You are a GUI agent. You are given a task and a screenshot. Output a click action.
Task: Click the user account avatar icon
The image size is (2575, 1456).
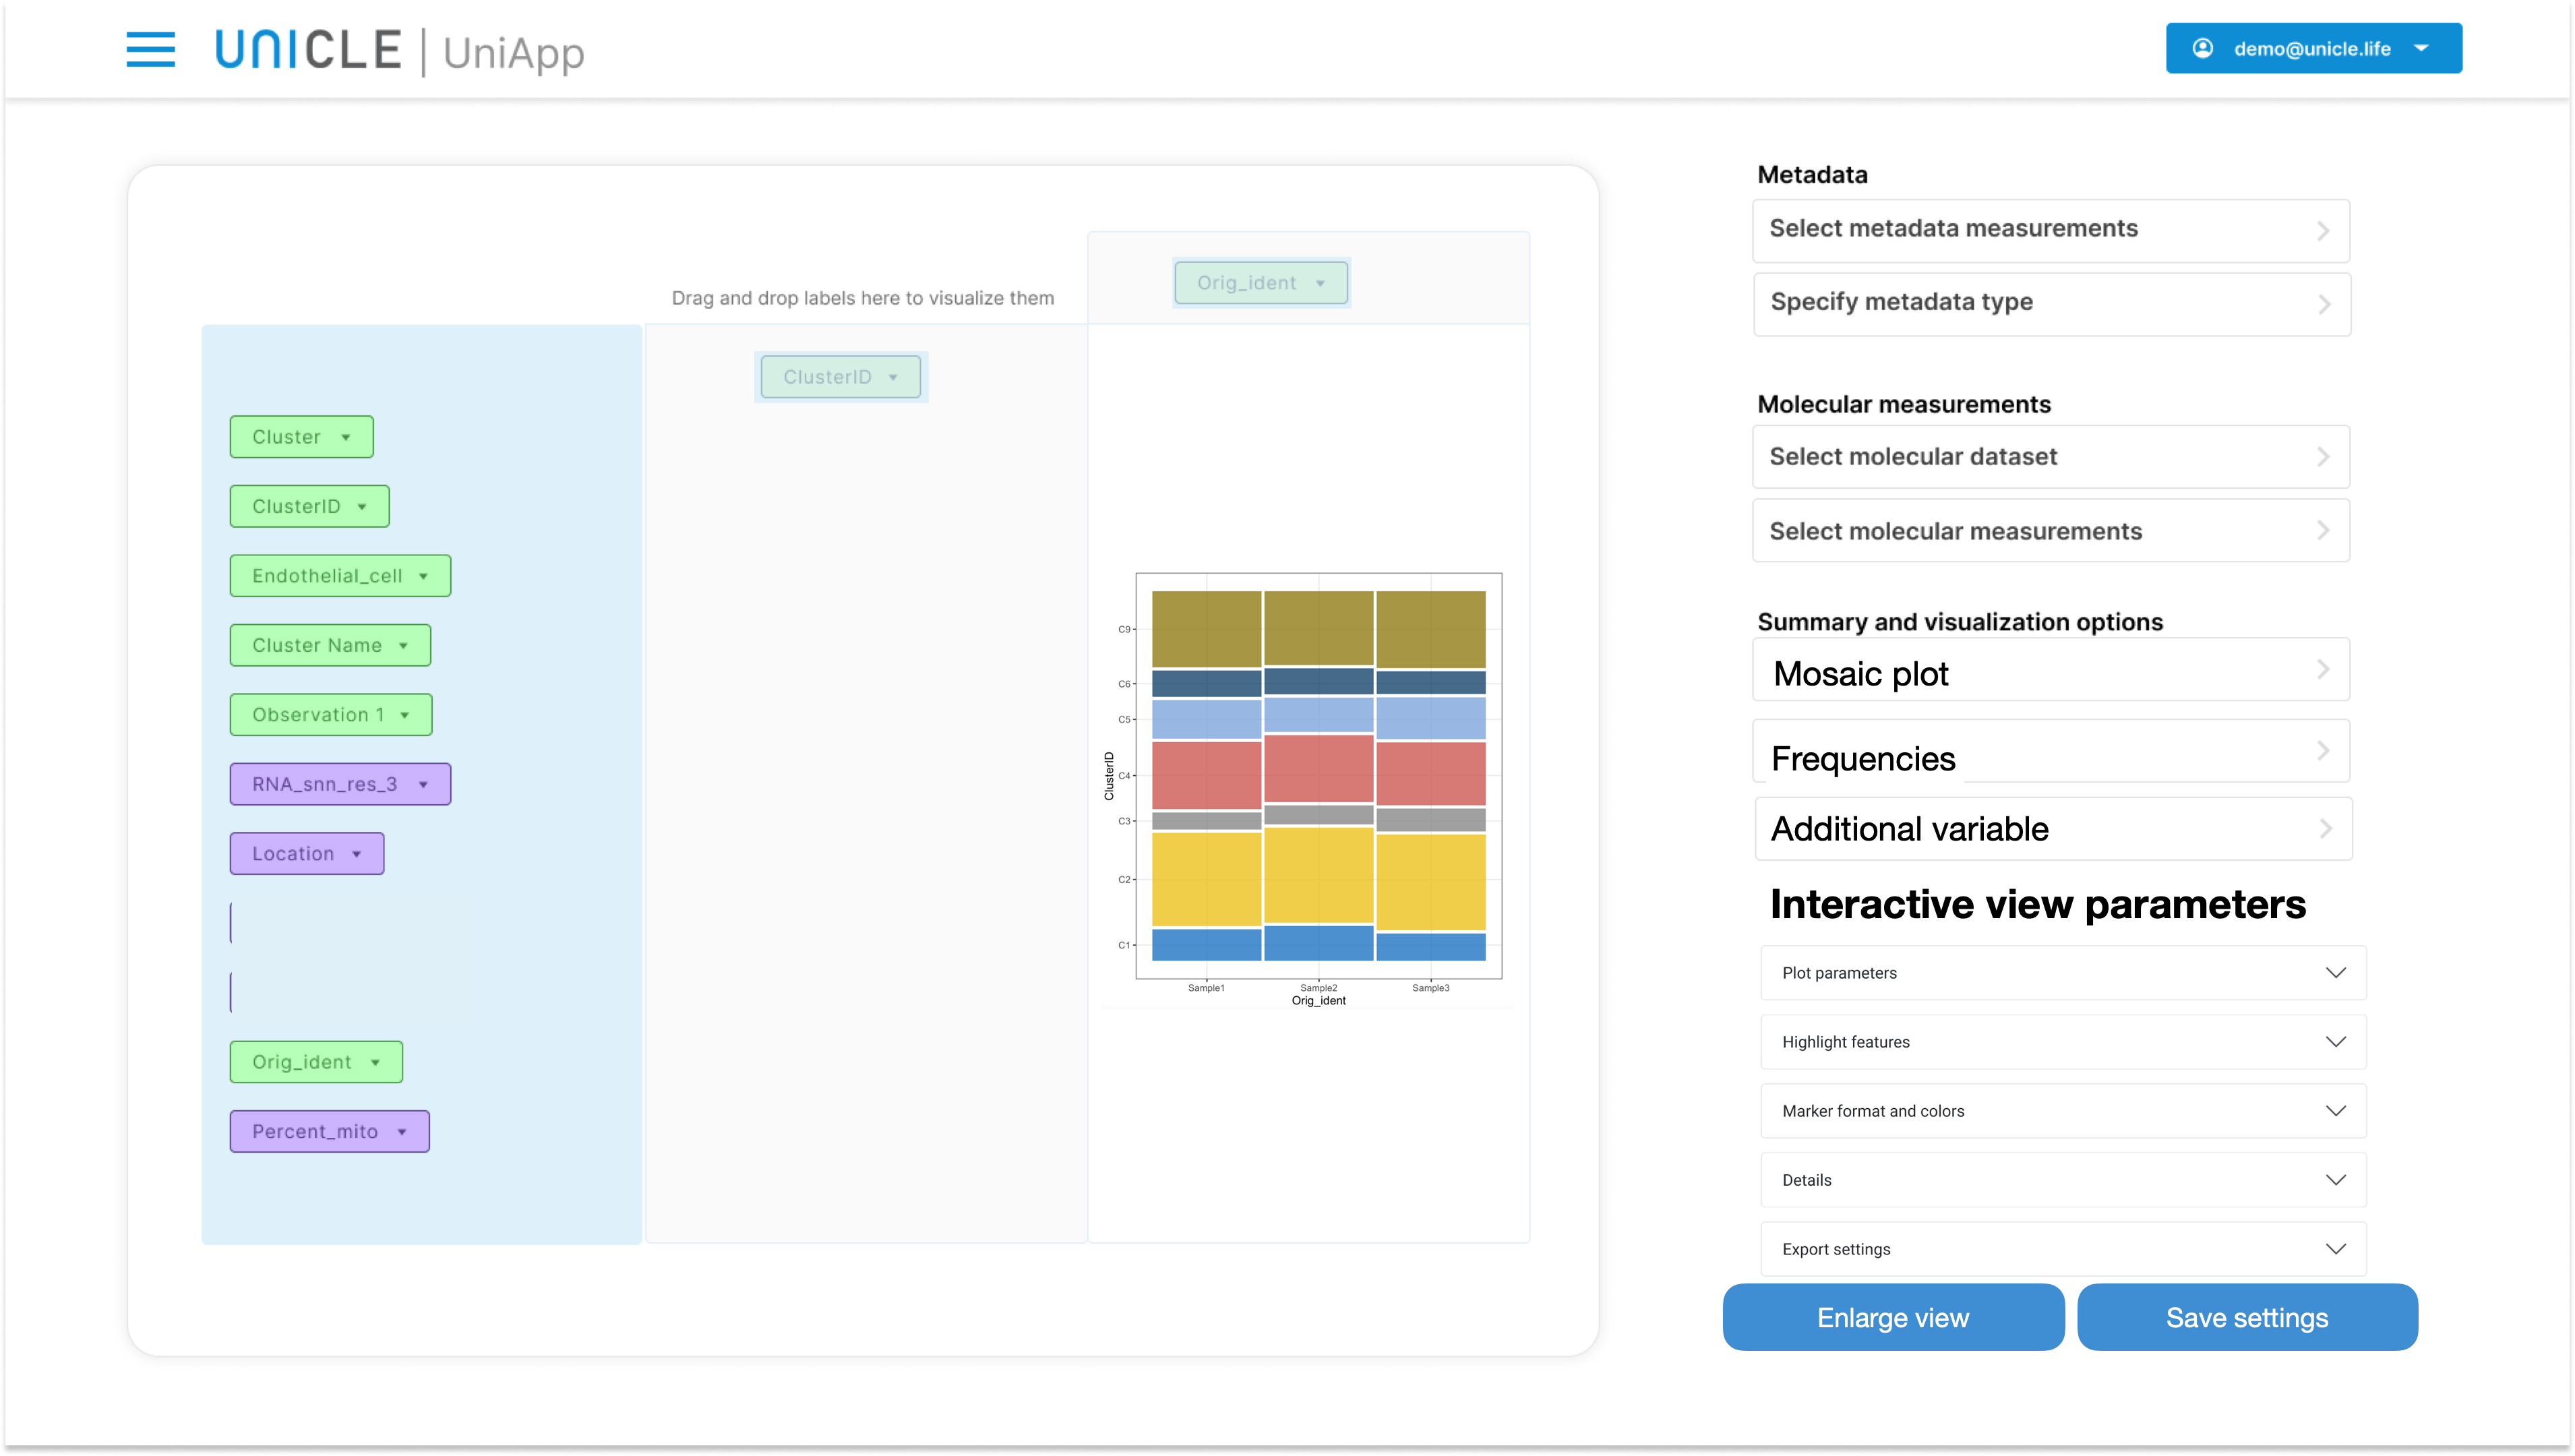tap(2202, 48)
